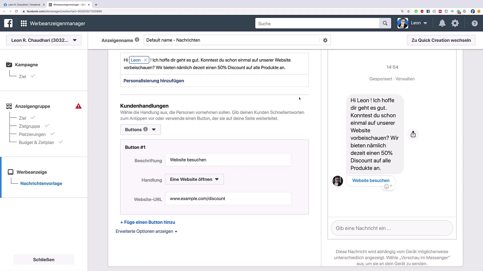Close the Werbeanzeigenmanager browser tab
Image resolution: width=483 pixels, height=271 pixels.
click(x=89, y=5)
